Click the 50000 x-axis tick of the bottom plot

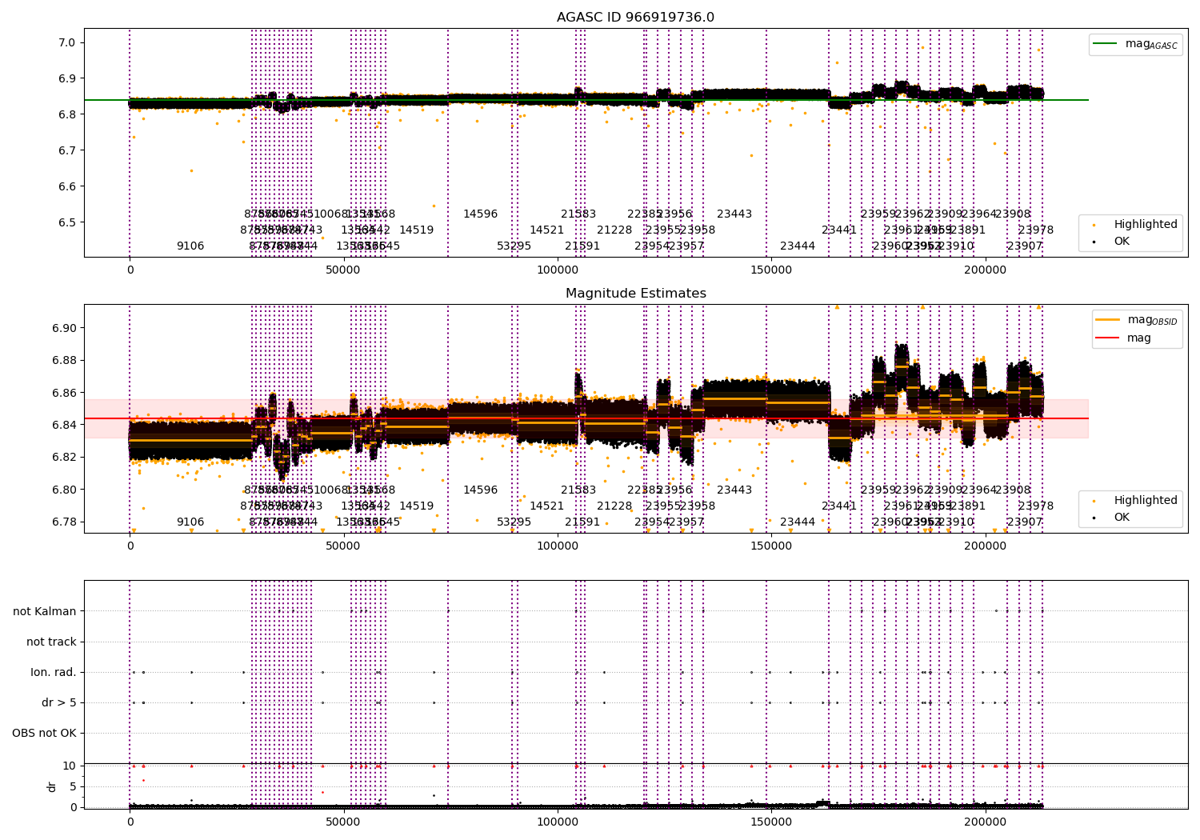click(x=344, y=823)
